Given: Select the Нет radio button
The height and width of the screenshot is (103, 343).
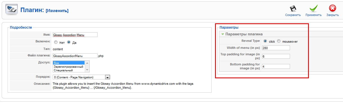Looking at the screenshot, I should pos(56,42).
